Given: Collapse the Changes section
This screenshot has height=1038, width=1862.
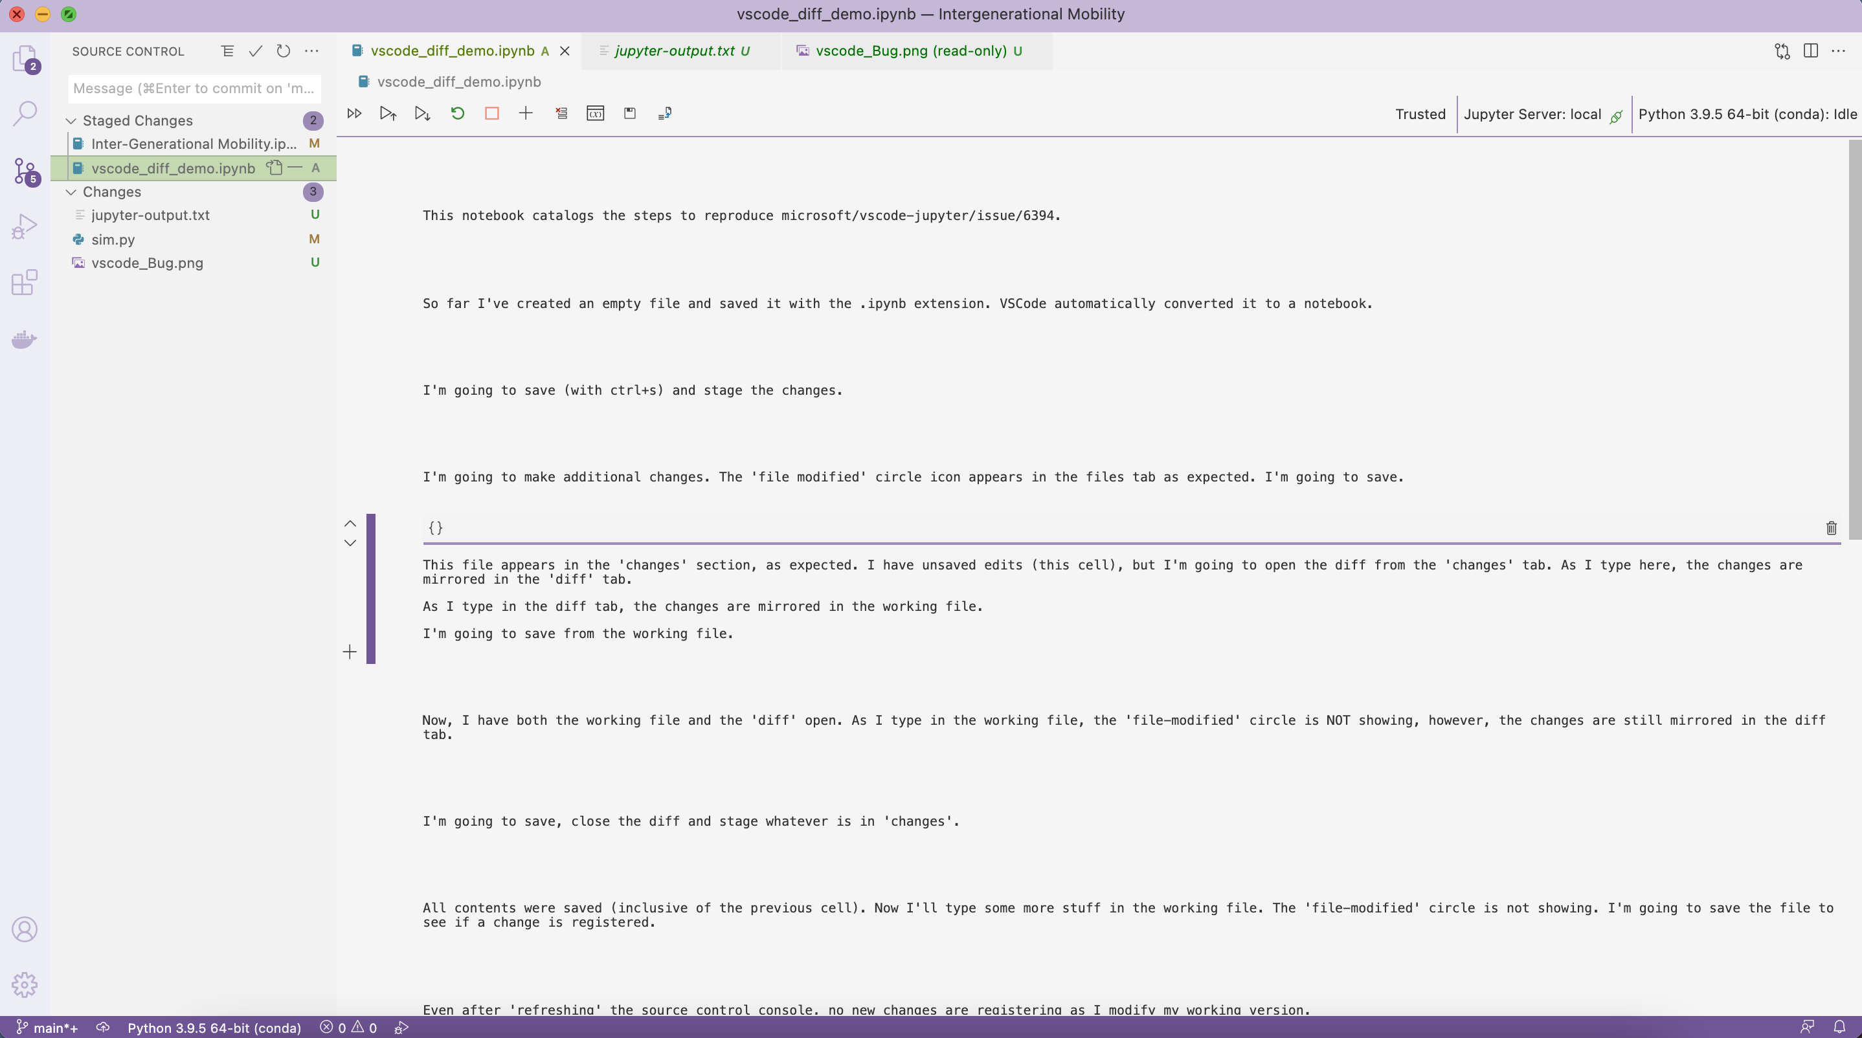Looking at the screenshot, I should point(72,192).
